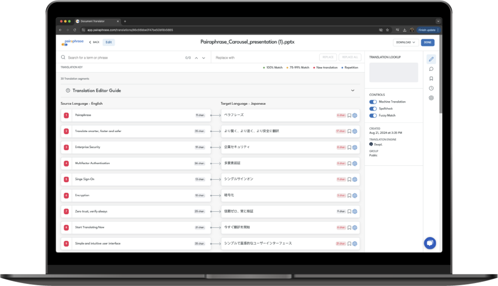The height and width of the screenshot is (286, 498).
Task: Select source text Enterprise Security
Action: [88, 147]
